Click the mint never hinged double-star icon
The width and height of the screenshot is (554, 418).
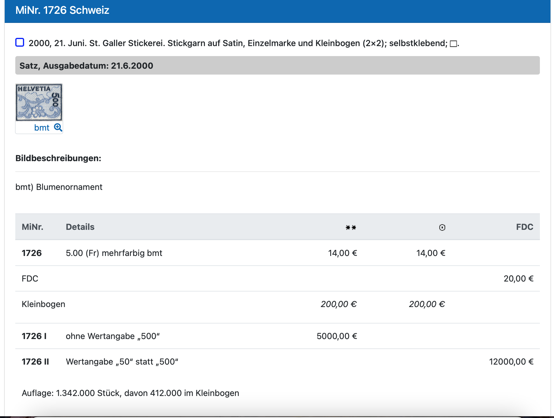click(x=351, y=227)
